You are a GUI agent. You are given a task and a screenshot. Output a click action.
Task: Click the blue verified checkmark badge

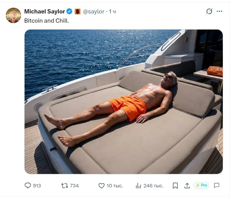70,12
